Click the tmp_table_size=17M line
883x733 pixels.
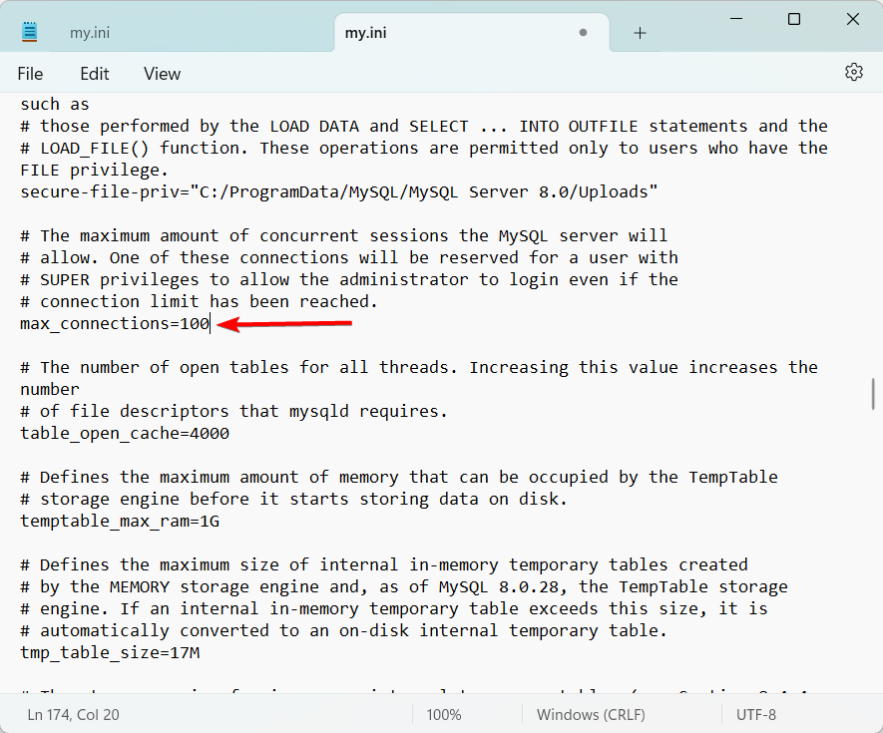110,653
